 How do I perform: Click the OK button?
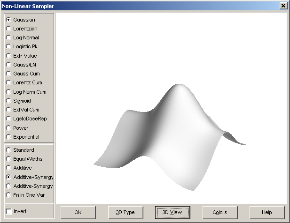point(78,212)
